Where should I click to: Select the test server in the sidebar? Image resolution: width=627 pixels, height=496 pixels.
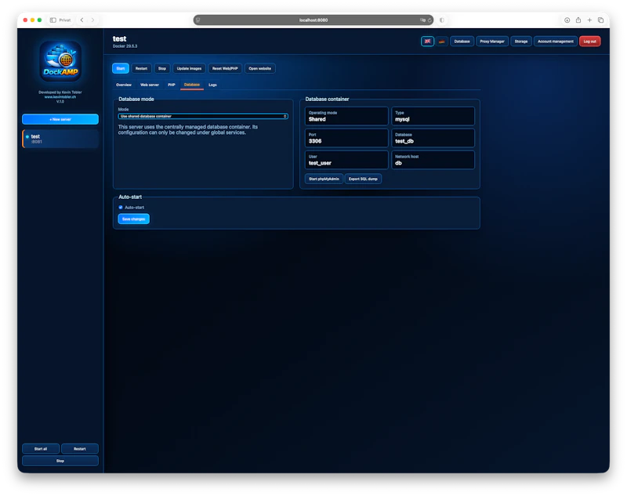click(60, 139)
